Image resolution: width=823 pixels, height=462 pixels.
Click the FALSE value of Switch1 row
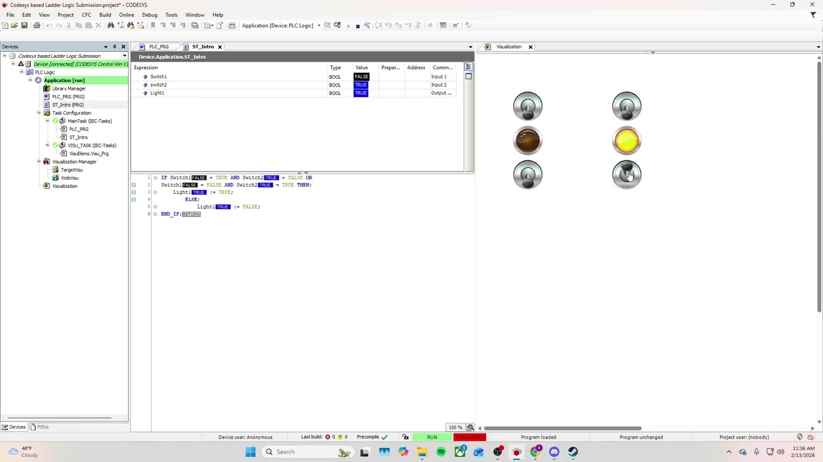tap(361, 76)
